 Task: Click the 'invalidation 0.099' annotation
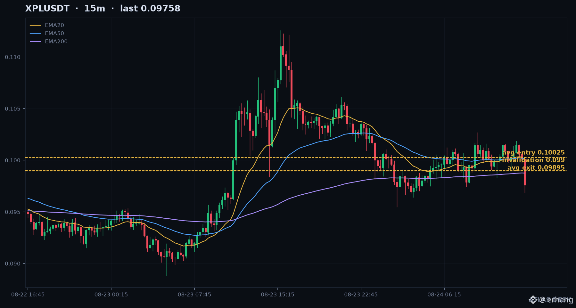tap(533, 160)
